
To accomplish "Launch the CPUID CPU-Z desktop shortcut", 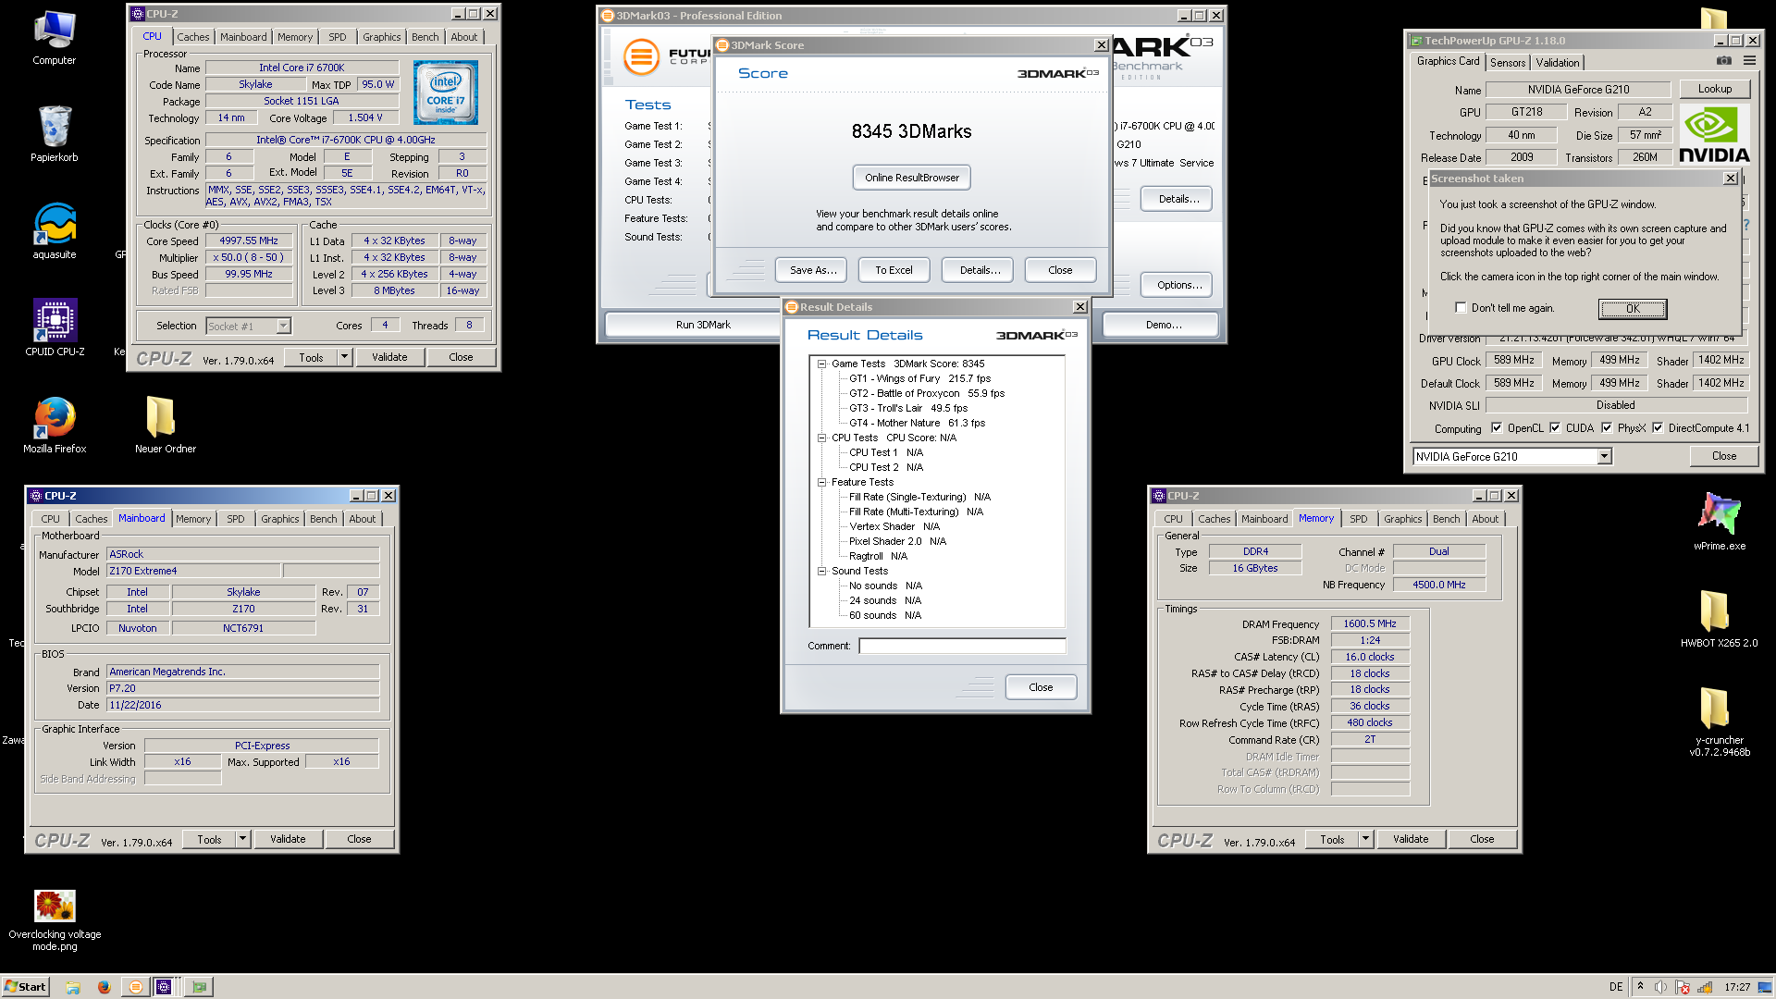I will (x=55, y=328).
